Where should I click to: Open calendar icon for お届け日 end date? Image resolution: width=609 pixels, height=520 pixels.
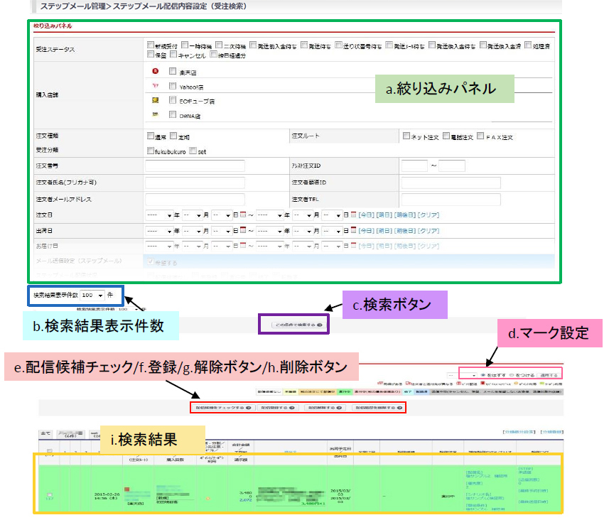tap(353, 245)
